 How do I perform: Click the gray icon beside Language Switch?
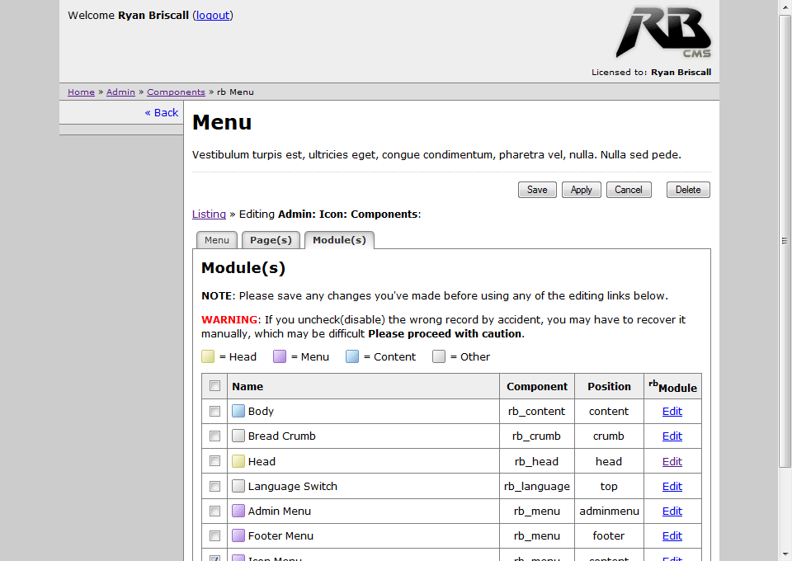(238, 486)
